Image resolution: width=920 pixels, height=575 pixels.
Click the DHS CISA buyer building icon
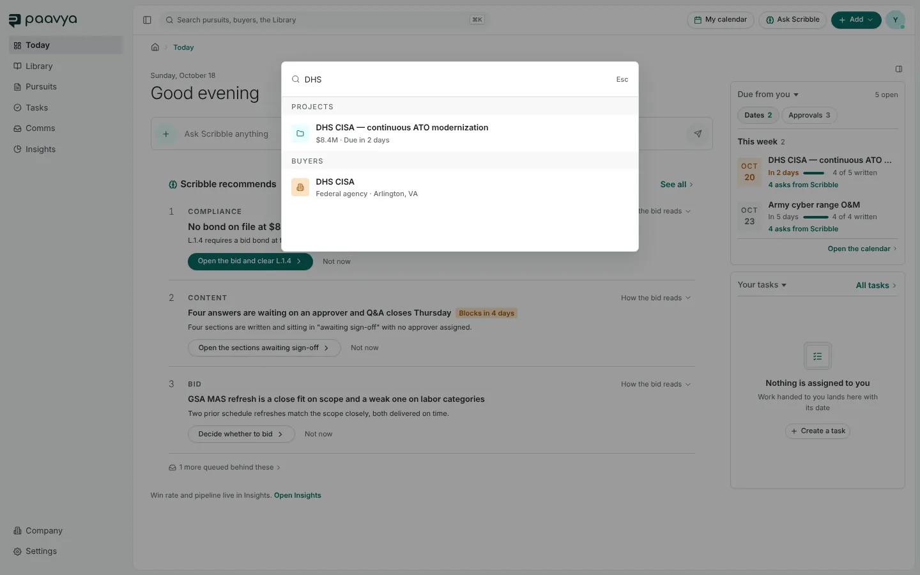(x=300, y=187)
